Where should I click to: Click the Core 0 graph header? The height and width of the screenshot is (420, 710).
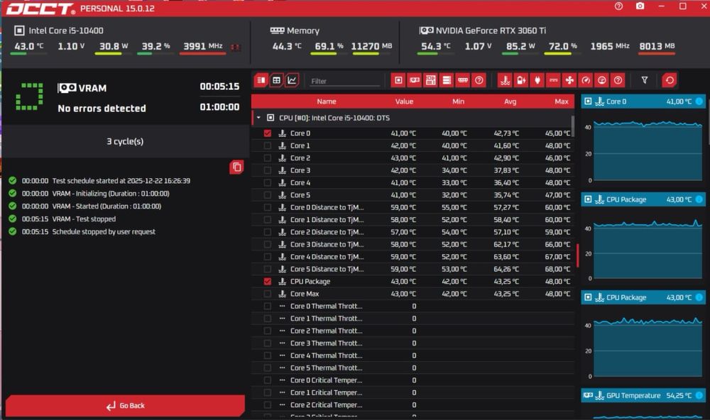643,101
